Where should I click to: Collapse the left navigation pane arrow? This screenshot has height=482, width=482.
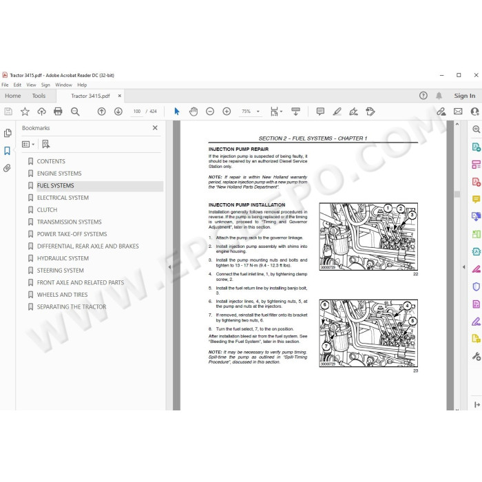coord(169,267)
